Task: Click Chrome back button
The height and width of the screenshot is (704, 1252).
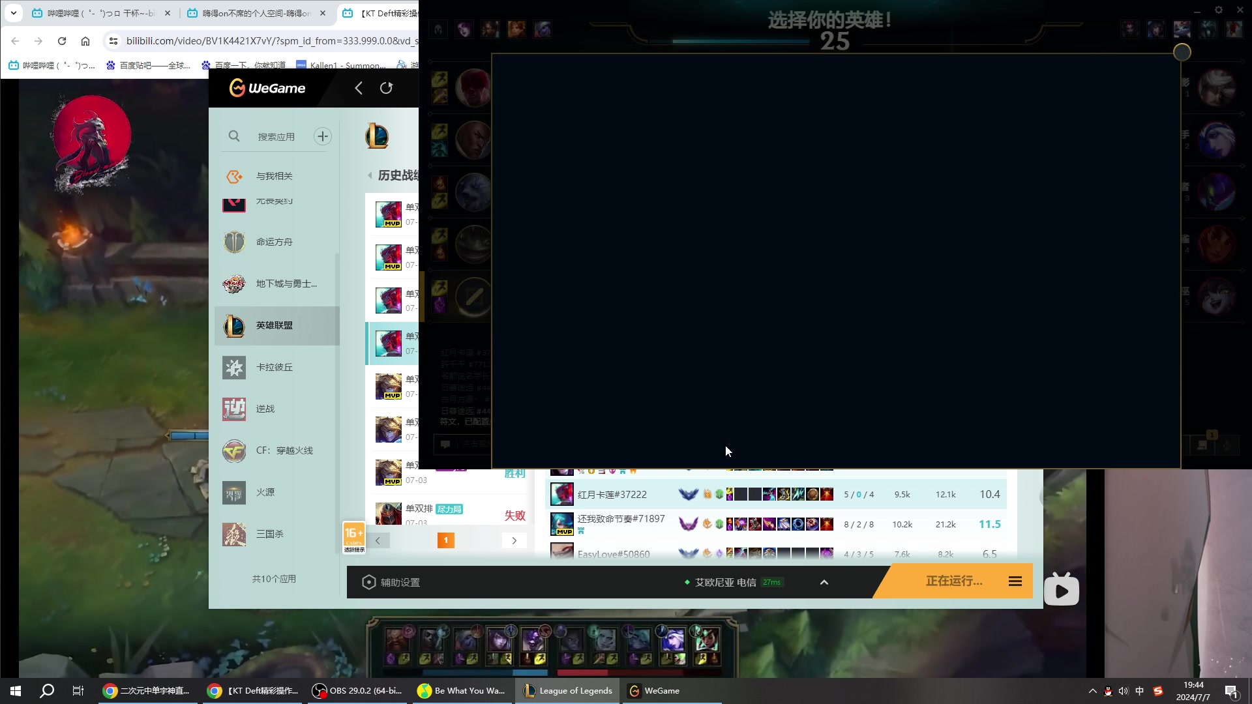Action: (15, 41)
